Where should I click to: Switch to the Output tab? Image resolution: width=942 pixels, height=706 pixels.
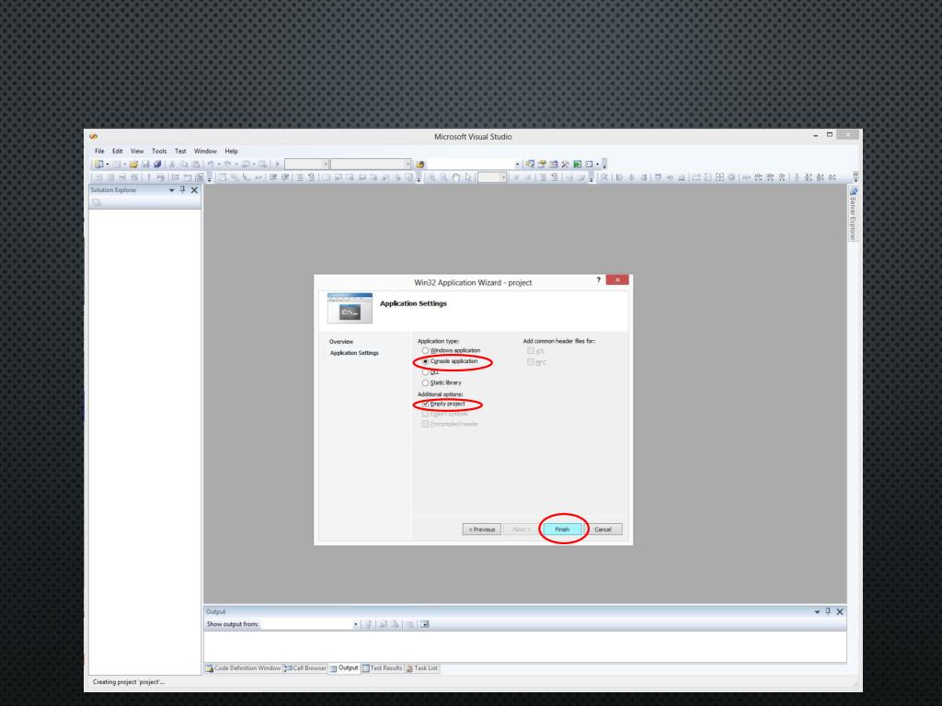coord(344,668)
